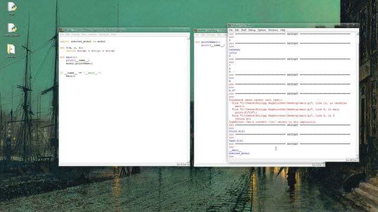The image size is (378, 212).
Task: Click 'Traceback (most recent call last):' line
Action: click(x=256, y=100)
